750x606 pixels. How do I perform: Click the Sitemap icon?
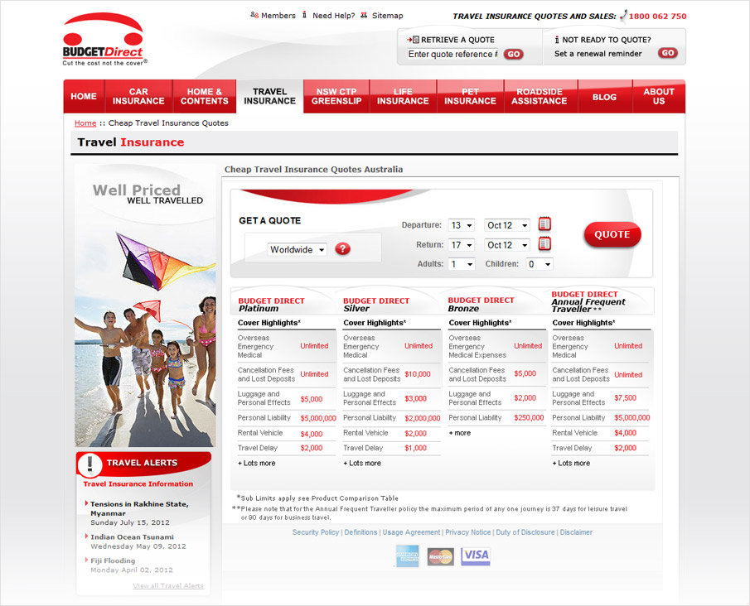click(x=365, y=15)
